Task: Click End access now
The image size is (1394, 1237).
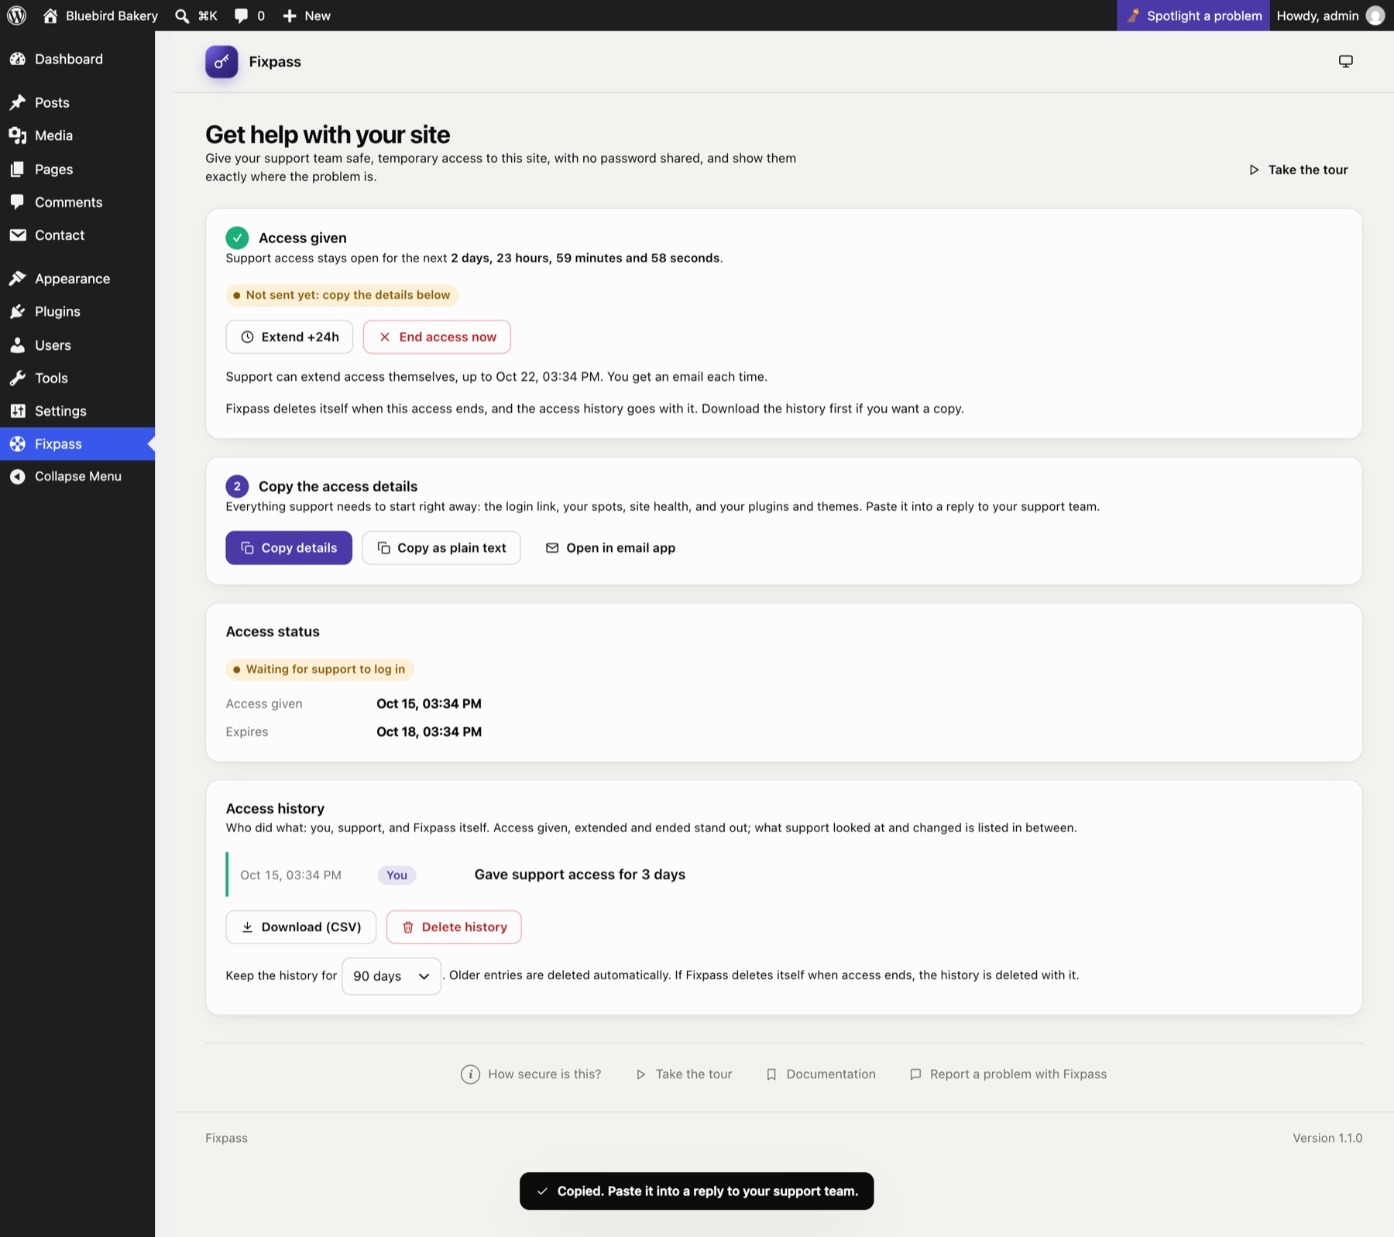Action: click(437, 337)
